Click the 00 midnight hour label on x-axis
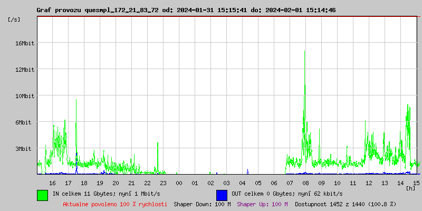This screenshot has height=211, width=422. [x=179, y=183]
